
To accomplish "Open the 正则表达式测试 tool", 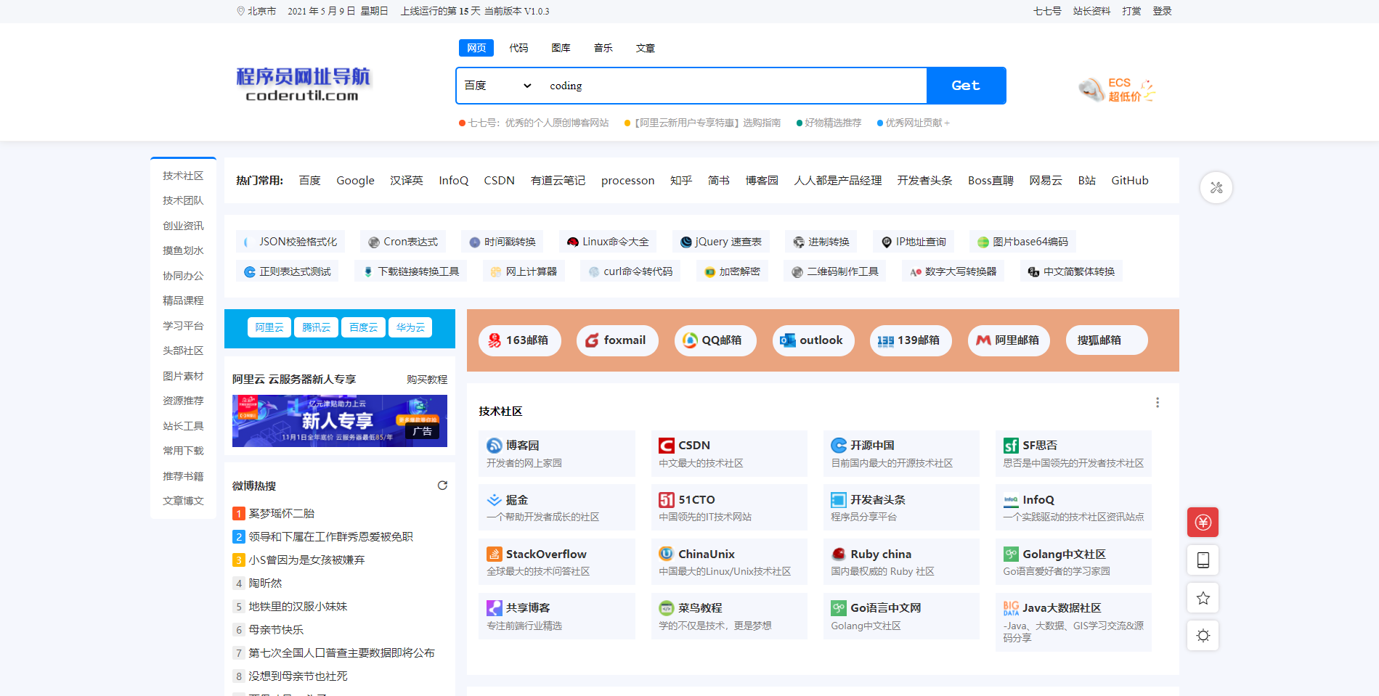I will 287,271.
